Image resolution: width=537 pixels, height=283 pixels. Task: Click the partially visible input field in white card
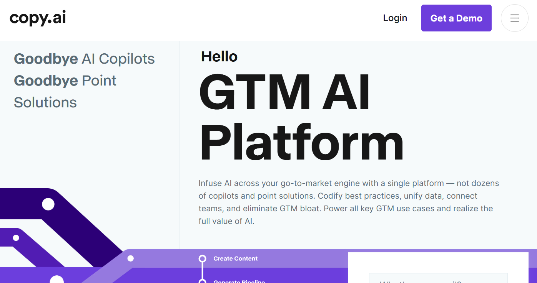438,278
